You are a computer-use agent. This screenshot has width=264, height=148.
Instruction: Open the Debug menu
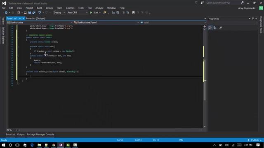tap(49, 8)
